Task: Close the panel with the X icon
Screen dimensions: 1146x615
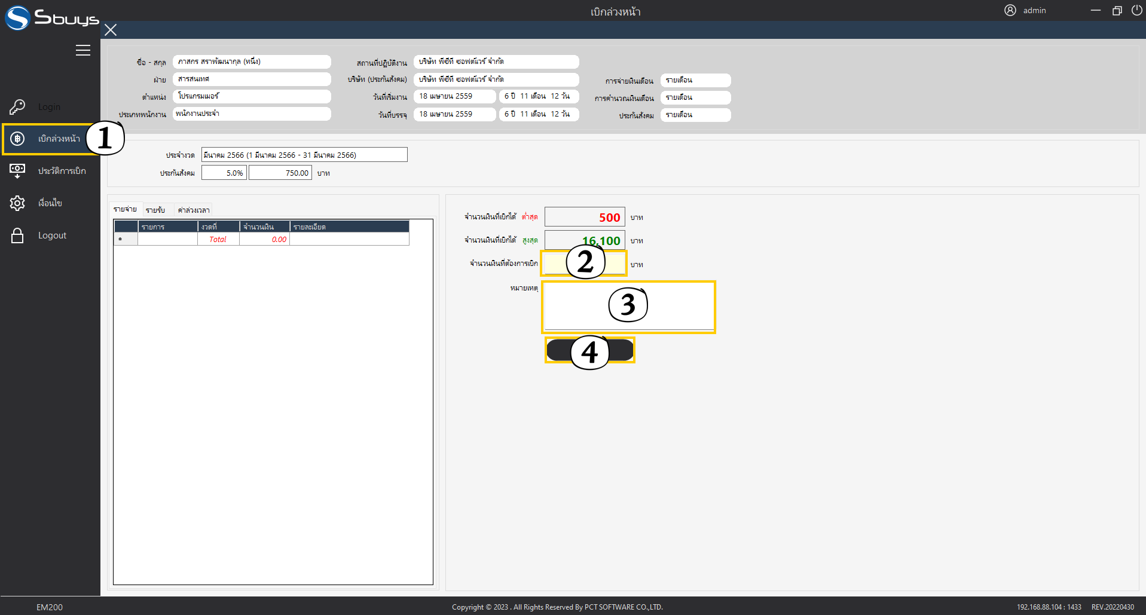Action: (x=111, y=30)
